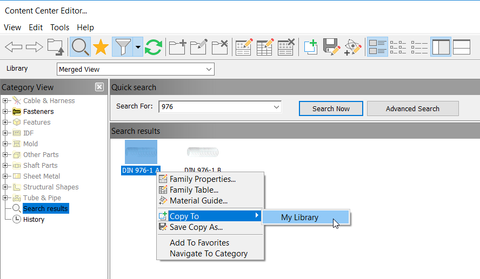Image resolution: width=480 pixels, height=279 pixels.
Task: Select Fasteners category in tree
Action: click(x=38, y=112)
